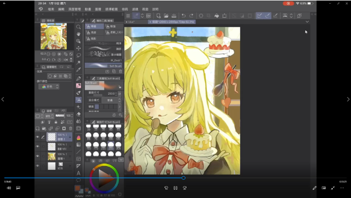Click the Lock layer padlock icon
The height and width of the screenshot is (198, 351).
pos(56,122)
